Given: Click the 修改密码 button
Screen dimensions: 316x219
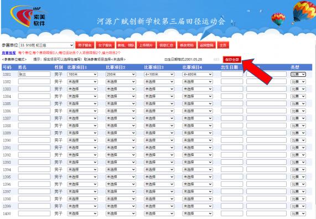Looking at the screenshot, I should (187, 45).
